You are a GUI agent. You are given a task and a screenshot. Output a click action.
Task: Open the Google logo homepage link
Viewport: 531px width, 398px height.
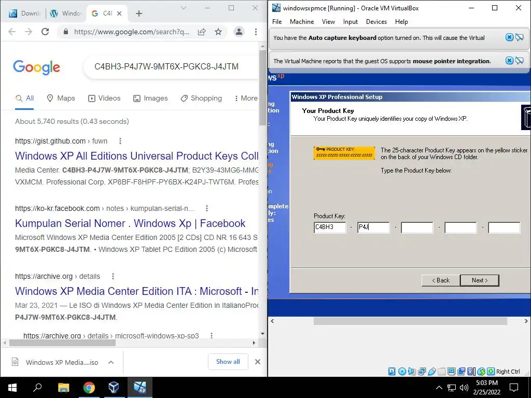[37, 67]
